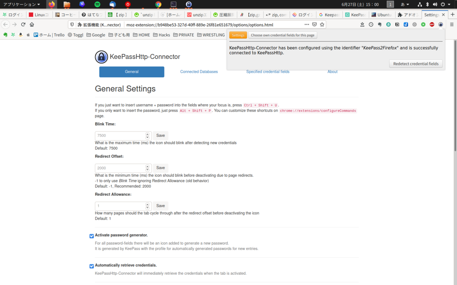Viewport: 457px width, 285px height.
Task: Switch to Specified credential fields tab
Action: point(268,72)
